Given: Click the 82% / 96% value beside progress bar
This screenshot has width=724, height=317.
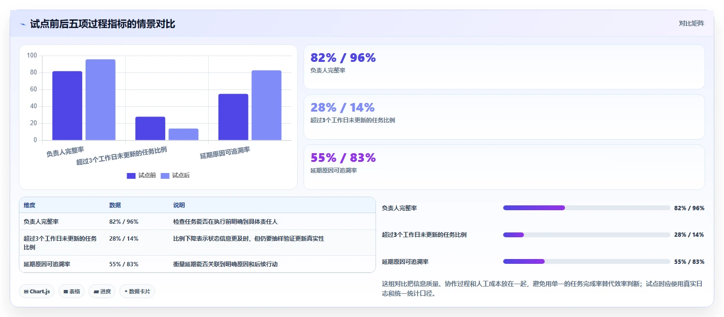Looking at the screenshot, I should point(689,208).
